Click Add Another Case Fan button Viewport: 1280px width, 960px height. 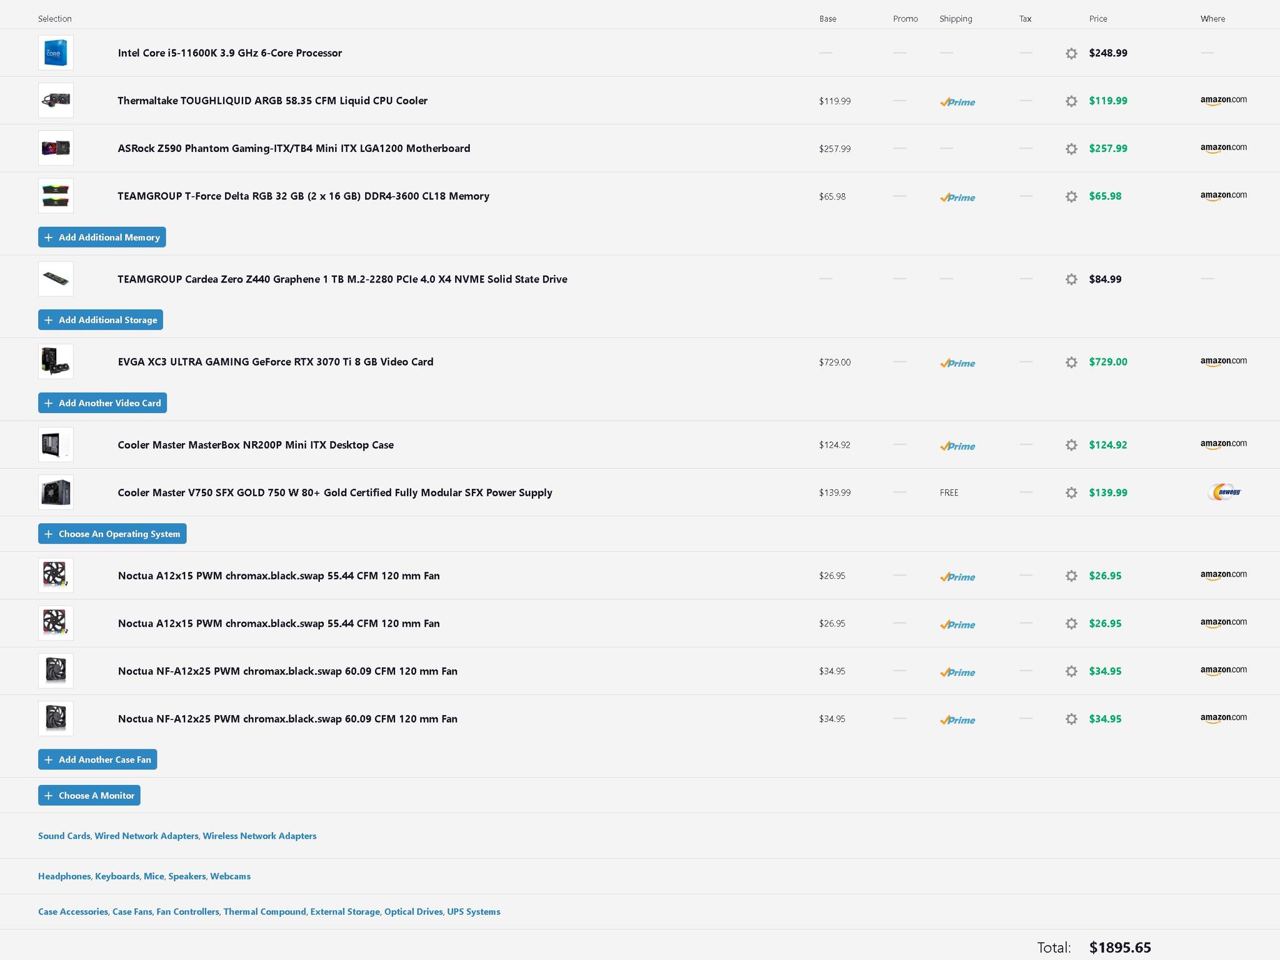(x=97, y=759)
